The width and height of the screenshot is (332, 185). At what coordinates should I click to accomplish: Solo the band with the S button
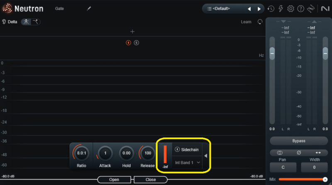tap(137, 43)
